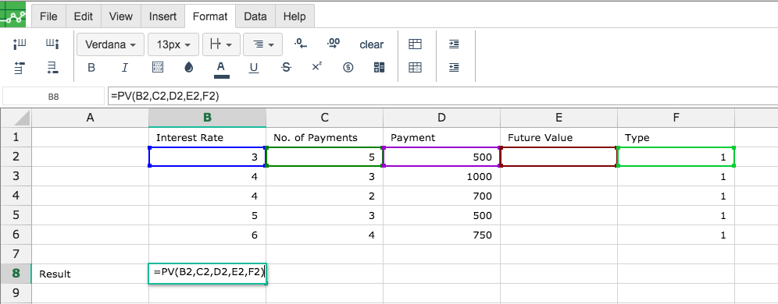The height and width of the screenshot is (304, 778).
Task: Click the text color A swatch
Action: click(221, 69)
